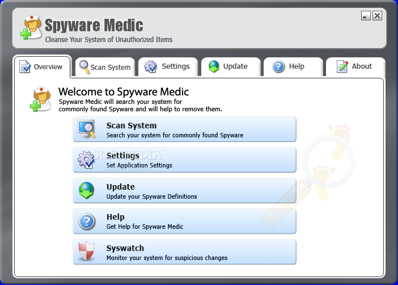398x285 pixels.
Task: Open the Help tab
Action: pos(293,66)
